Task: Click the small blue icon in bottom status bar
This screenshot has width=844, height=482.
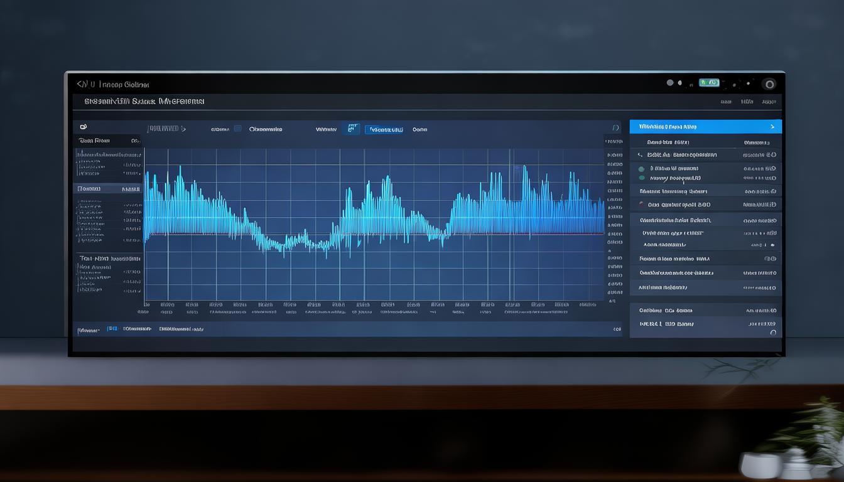Action: click(112, 329)
